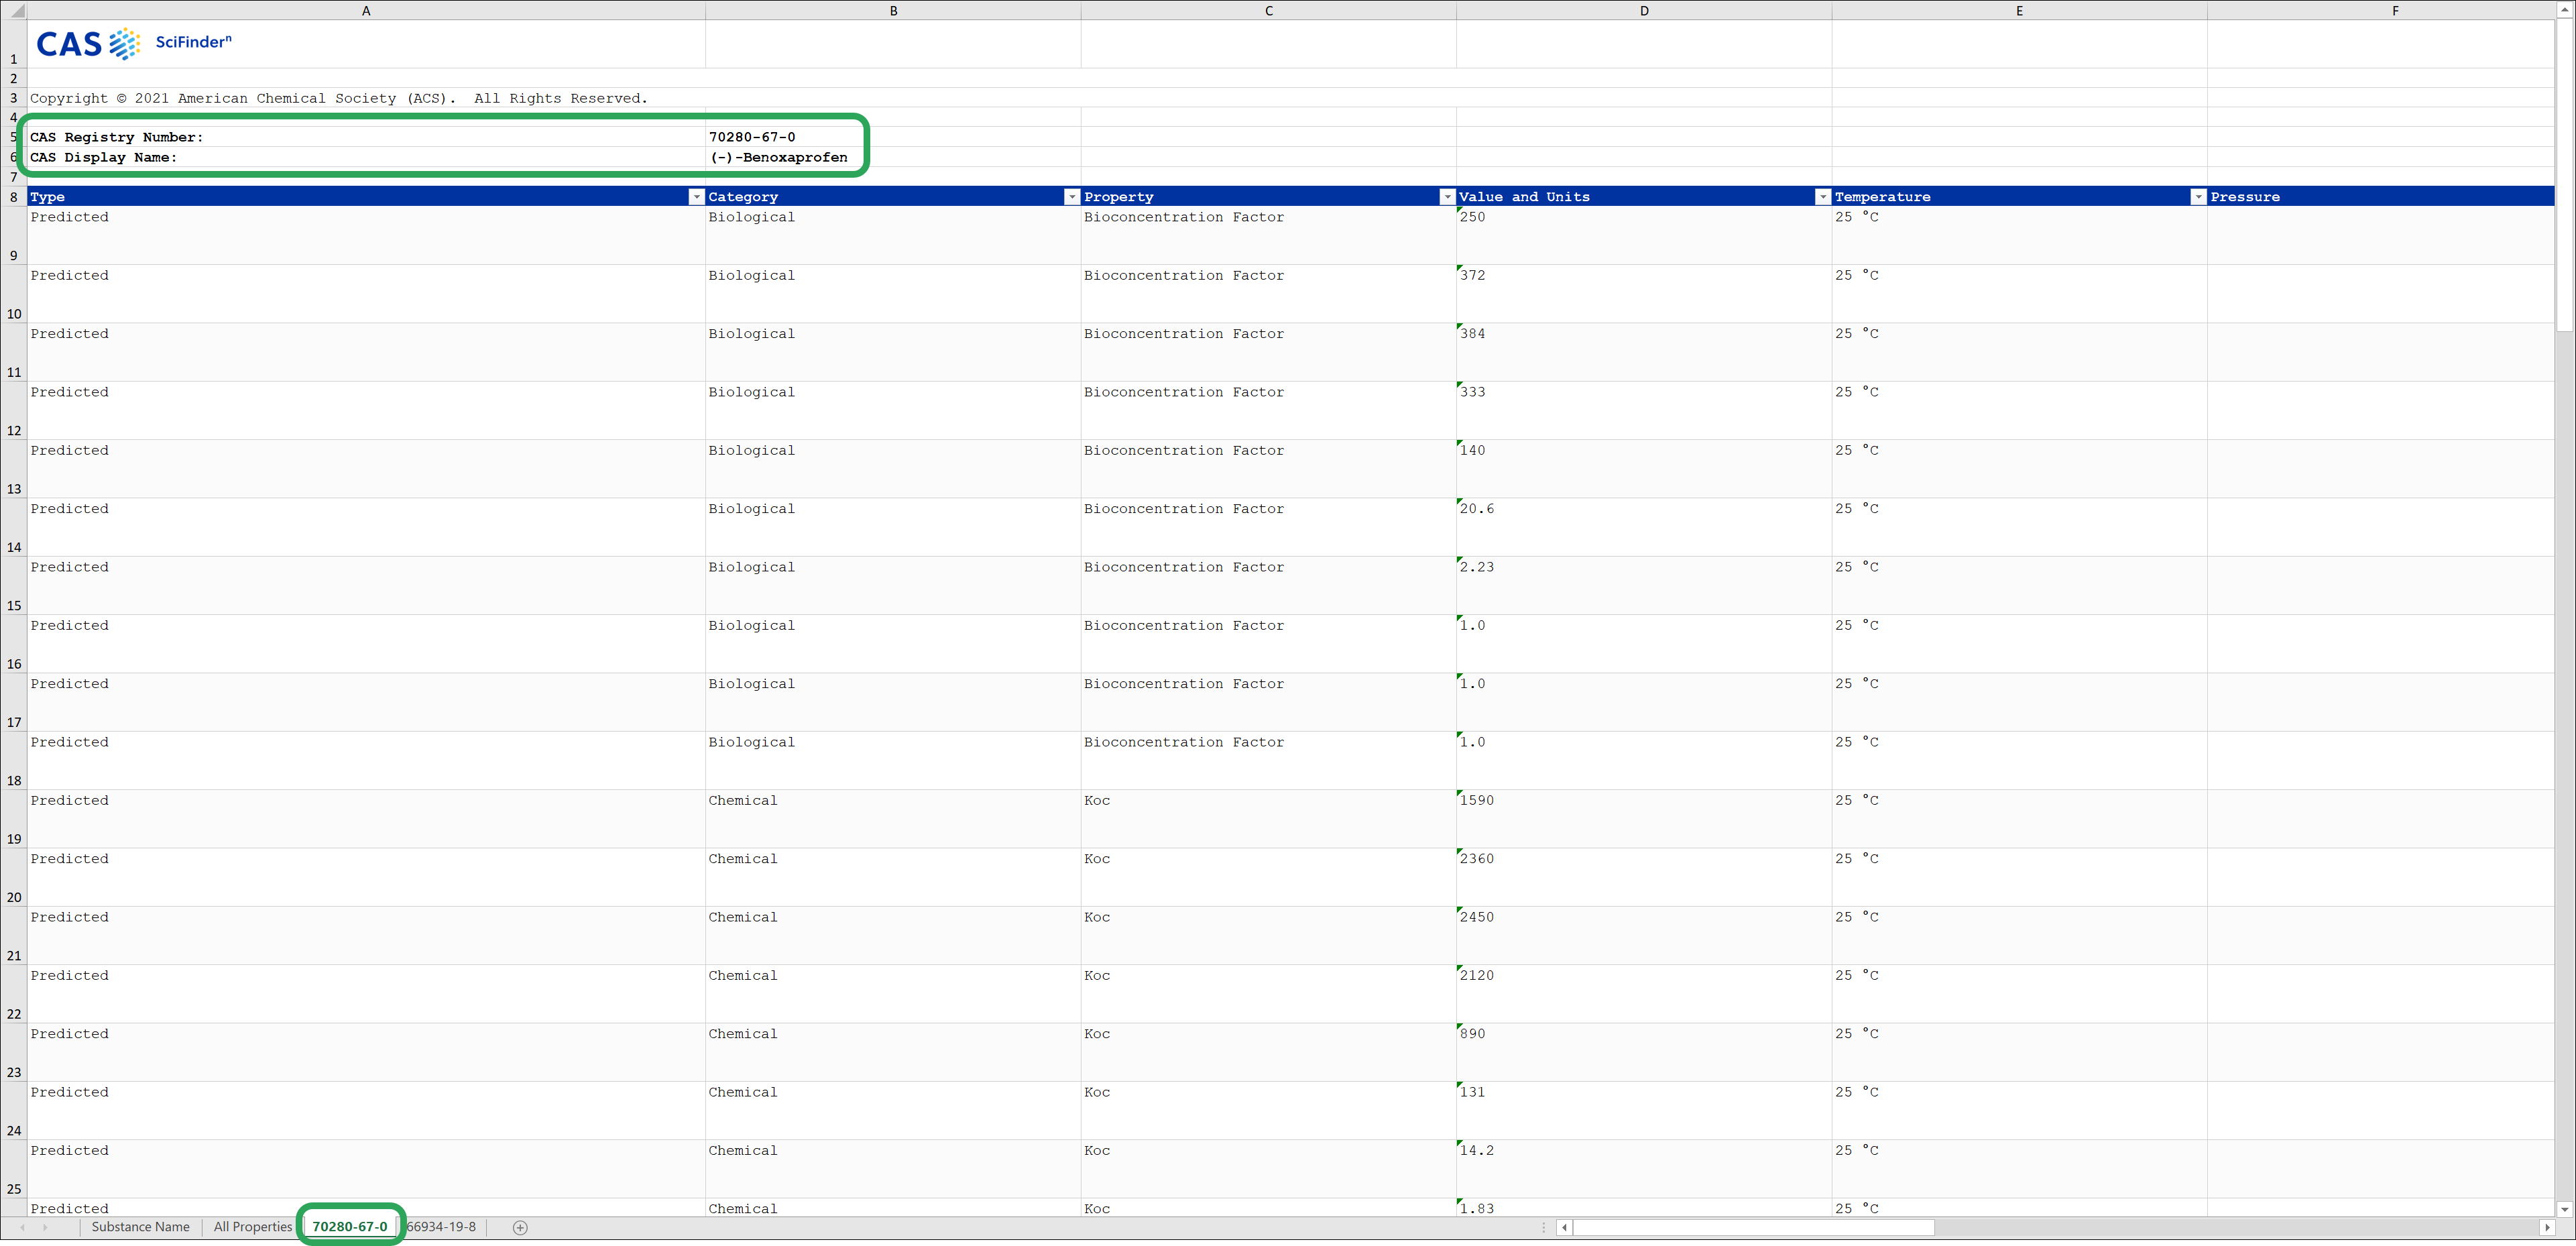Click the CAS Registry Number label cell

[366, 137]
